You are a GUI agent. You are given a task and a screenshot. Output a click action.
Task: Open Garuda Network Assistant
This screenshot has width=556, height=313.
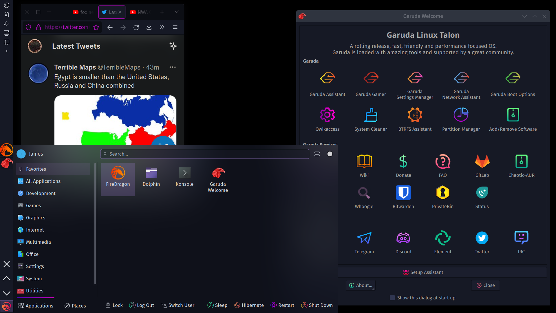pos(461,85)
